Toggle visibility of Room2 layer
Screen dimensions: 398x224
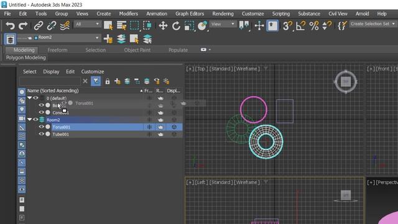coord(36,119)
